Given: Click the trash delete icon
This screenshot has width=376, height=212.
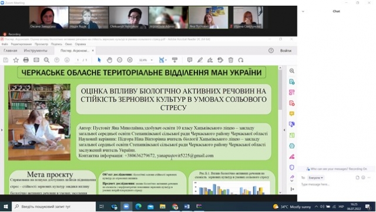Looking at the screenshot, I should tap(231, 60).
